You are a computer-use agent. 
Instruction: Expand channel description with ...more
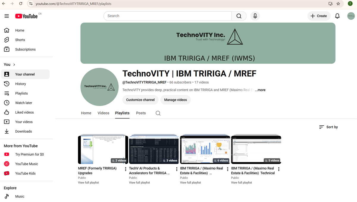pos(260,90)
